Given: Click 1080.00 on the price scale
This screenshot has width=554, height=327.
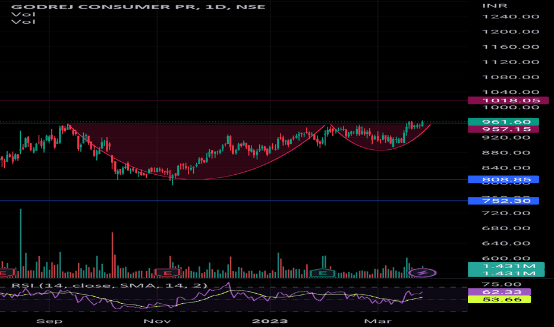Looking at the screenshot, I should [511, 77].
